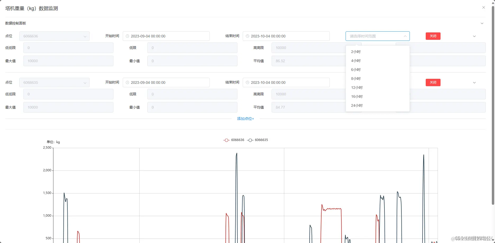Click 最大值 field in 6066636 row
The width and height of the screenshot is (495, 243).
68,61
